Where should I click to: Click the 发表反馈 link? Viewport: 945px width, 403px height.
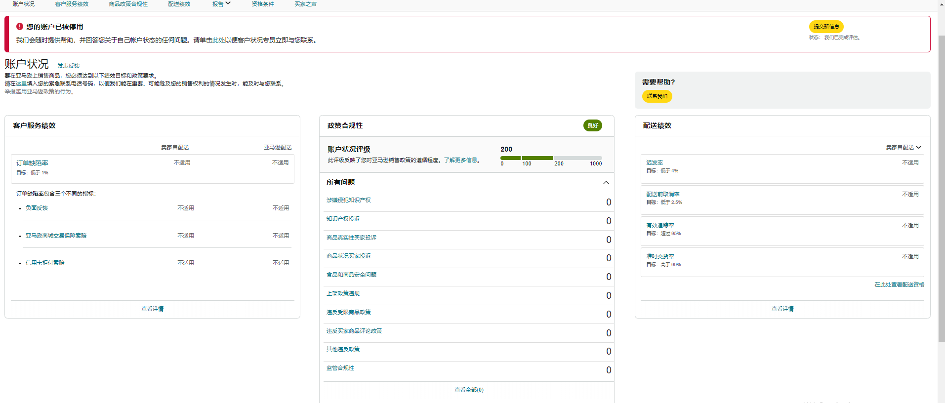point(69,66)
